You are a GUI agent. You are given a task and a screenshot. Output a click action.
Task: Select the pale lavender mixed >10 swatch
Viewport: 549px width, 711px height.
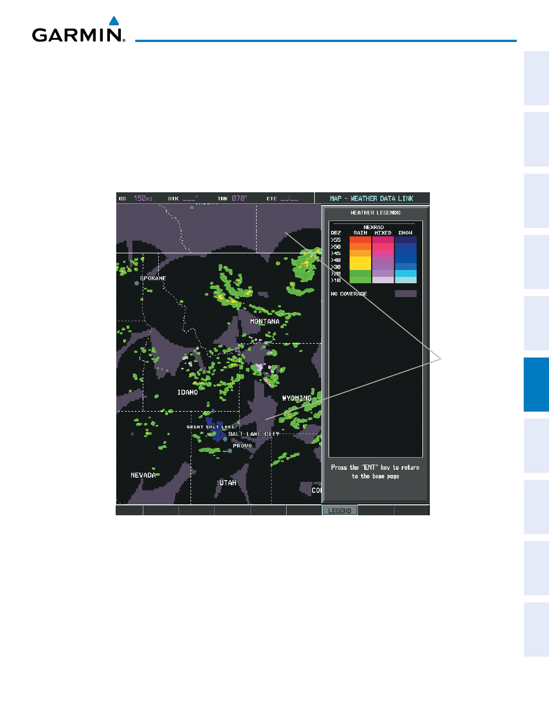point(383,280)
